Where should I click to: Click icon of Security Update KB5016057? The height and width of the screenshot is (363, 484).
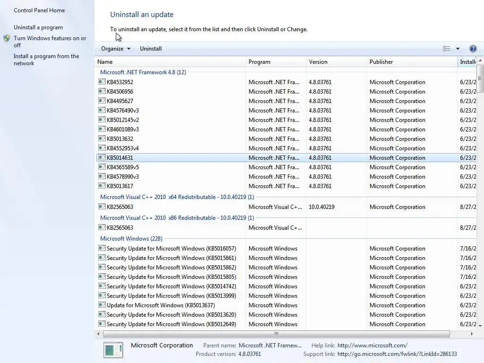coord(102,248)
